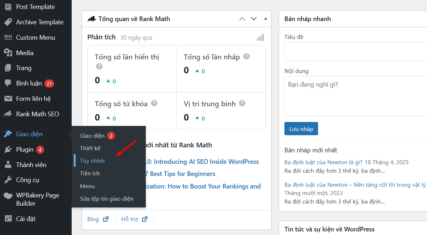Select Tùy chỉnh from the Giao diện submenu
This screenshot has width=427, height=235.
coord(92,161)
